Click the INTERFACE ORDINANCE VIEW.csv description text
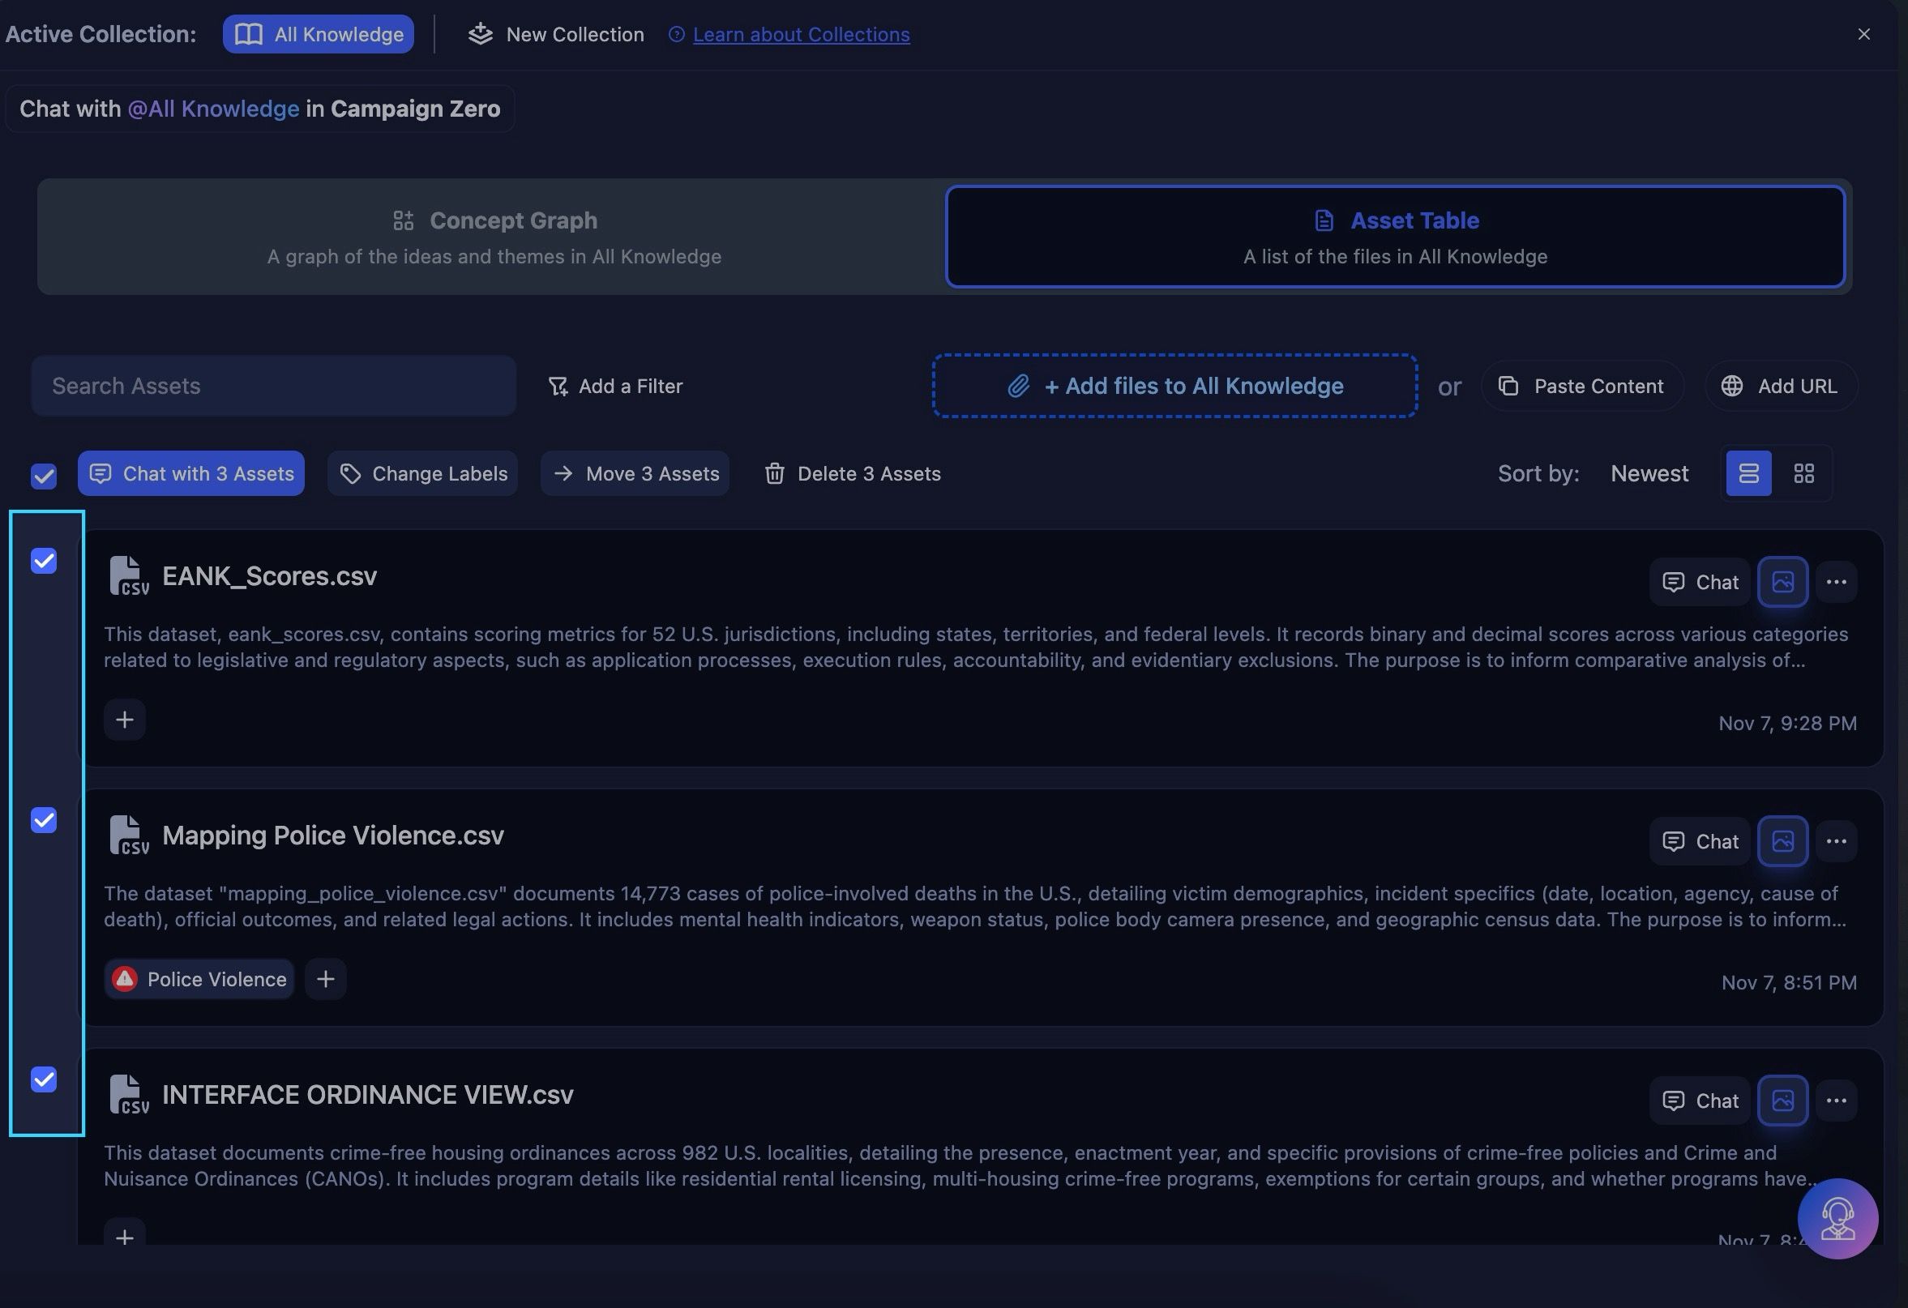Viewport: 1908px width, 1308px height. [960, 1165]
